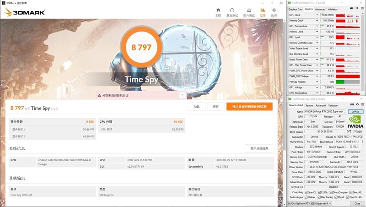Open PerfCap Reason dropdown arrow
Viewport: 366px width, 207px height.
[x=317, y=82]
